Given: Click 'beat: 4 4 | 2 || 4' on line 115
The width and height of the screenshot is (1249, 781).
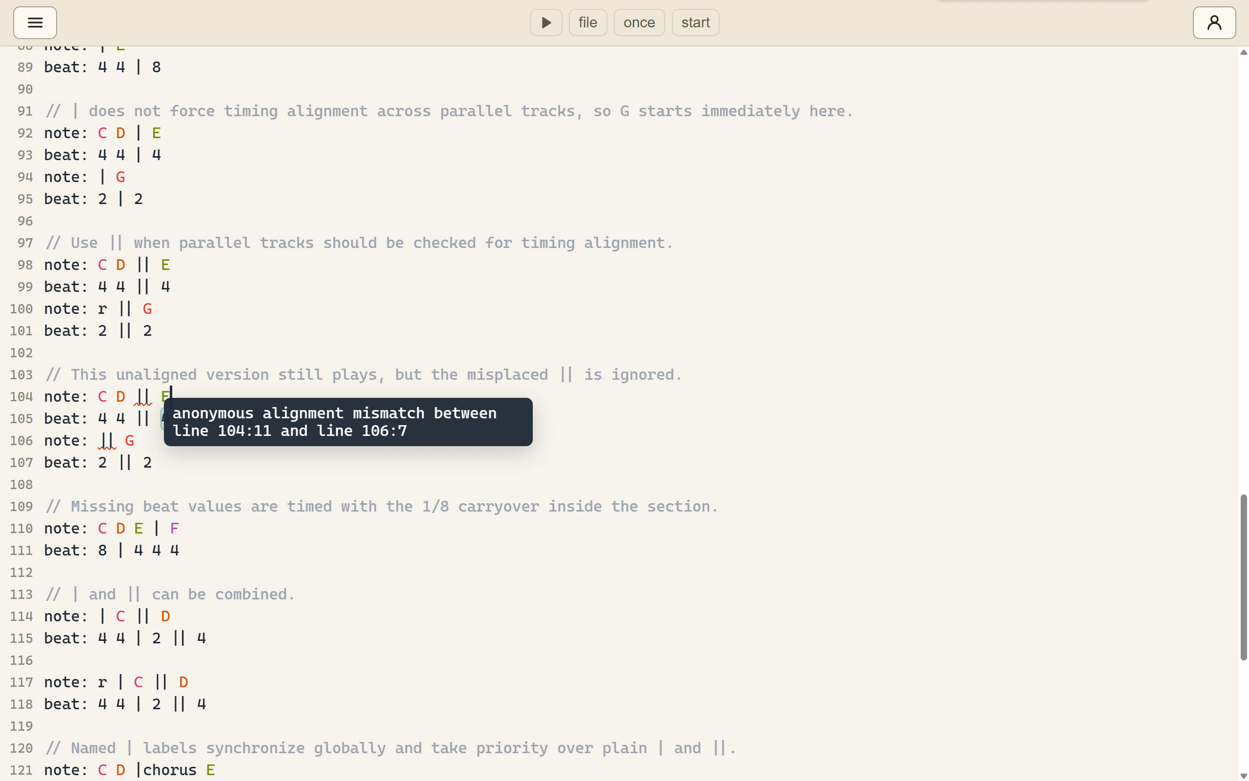Looking at the screenshot, I should [x=125, y=638].
